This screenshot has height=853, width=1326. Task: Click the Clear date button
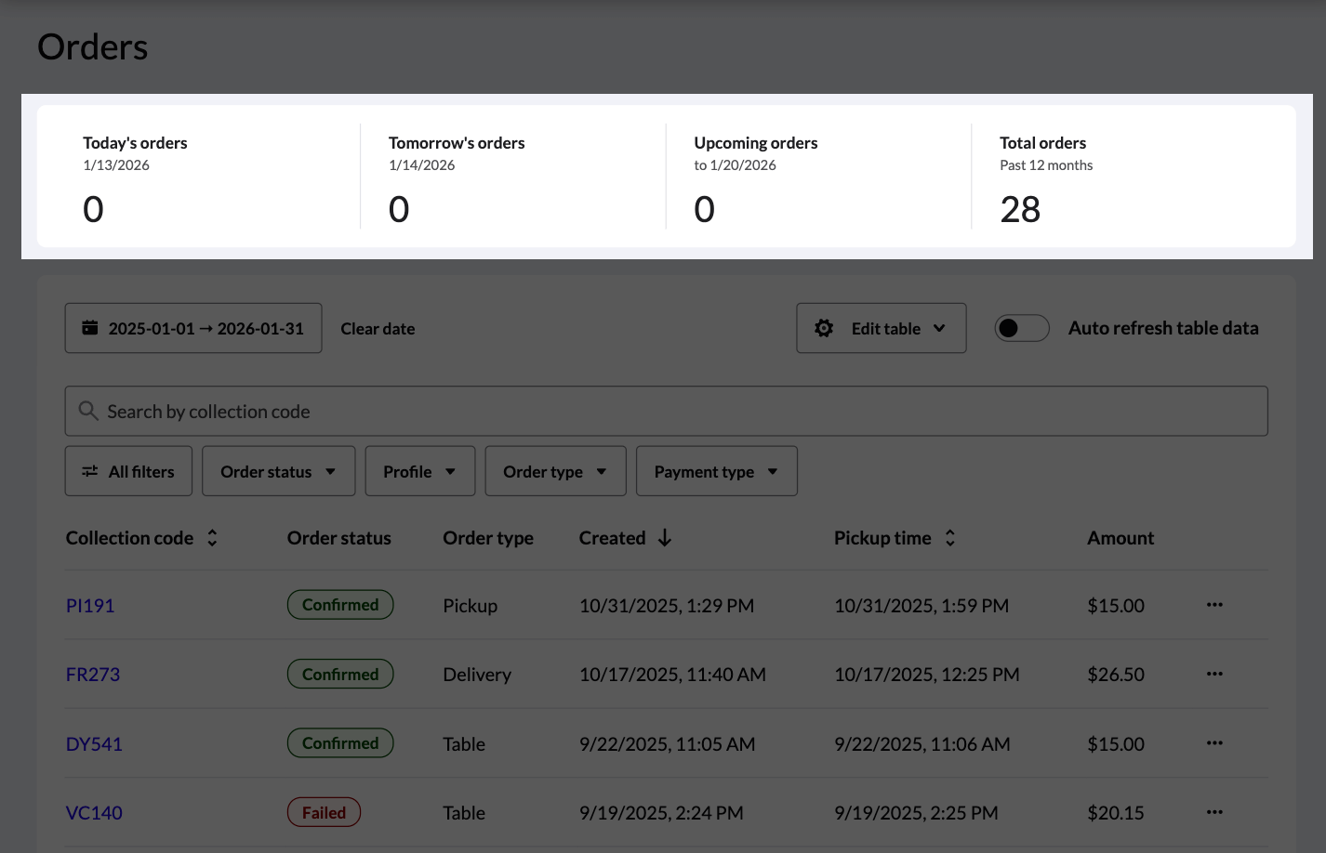pyautogui.click(x=378, y=328)
